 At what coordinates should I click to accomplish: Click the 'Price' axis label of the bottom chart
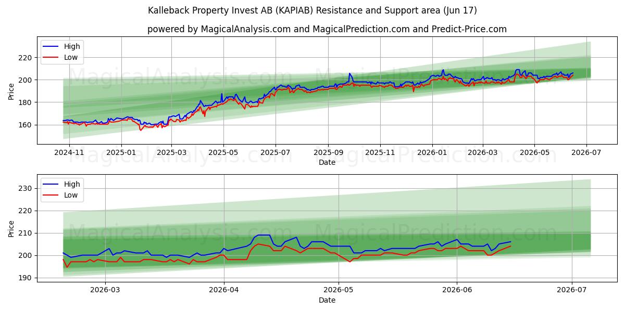point(11,228)
